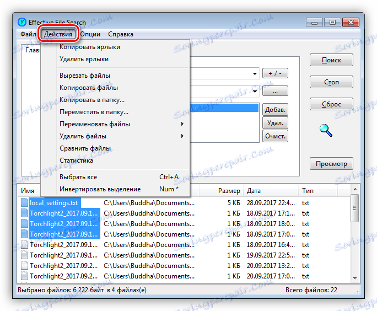Sort results by Дата column header
The height and width of the screenshot is (311, 377).
[271, 191]
